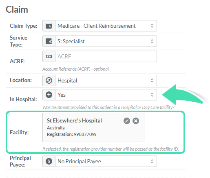Click the Principal Payee dropdown arrows

pos(152,161)
